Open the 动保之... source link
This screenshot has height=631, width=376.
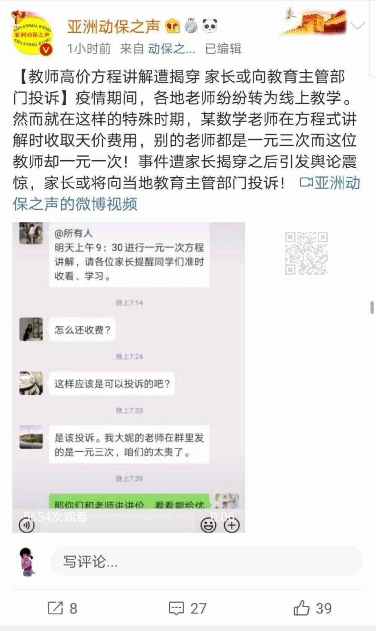[171, 49]
